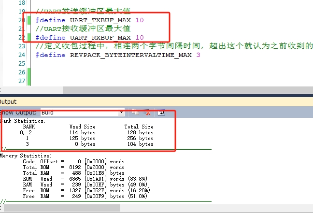
Task: Click the 125 bytes used value
Action: (x=83, y=138)
